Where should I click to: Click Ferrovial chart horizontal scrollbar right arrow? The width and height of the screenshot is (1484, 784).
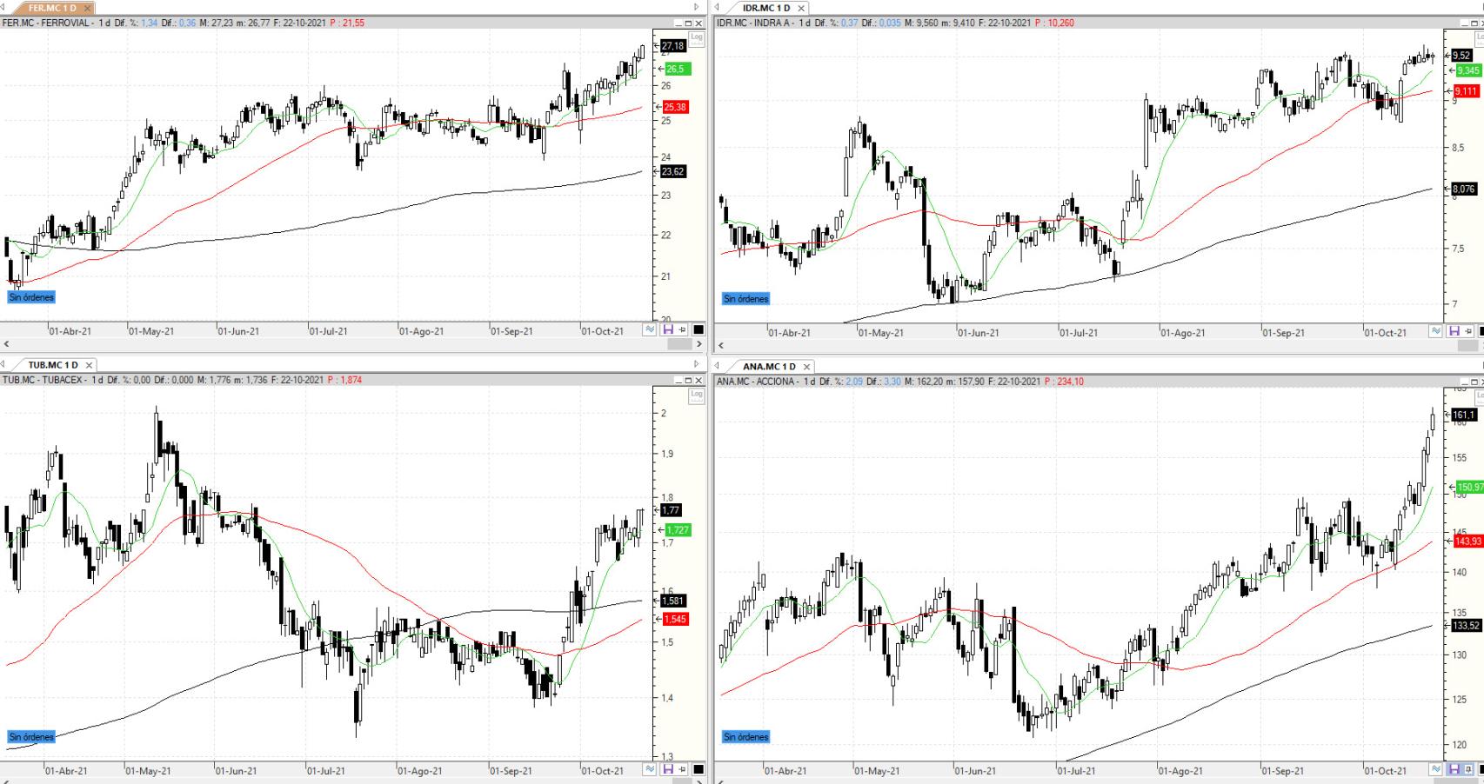click(699, 344)
